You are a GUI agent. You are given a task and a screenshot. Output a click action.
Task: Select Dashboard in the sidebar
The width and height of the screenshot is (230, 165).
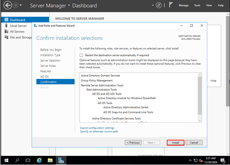pyautogui.click(x=25, y=20)
